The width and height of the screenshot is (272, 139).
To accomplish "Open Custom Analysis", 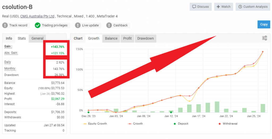I will 253,7.
